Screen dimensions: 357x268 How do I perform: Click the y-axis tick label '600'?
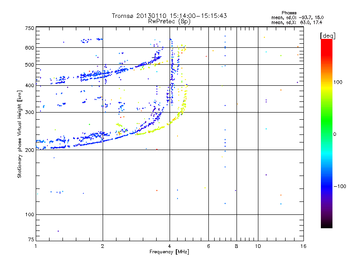[29, 48]
